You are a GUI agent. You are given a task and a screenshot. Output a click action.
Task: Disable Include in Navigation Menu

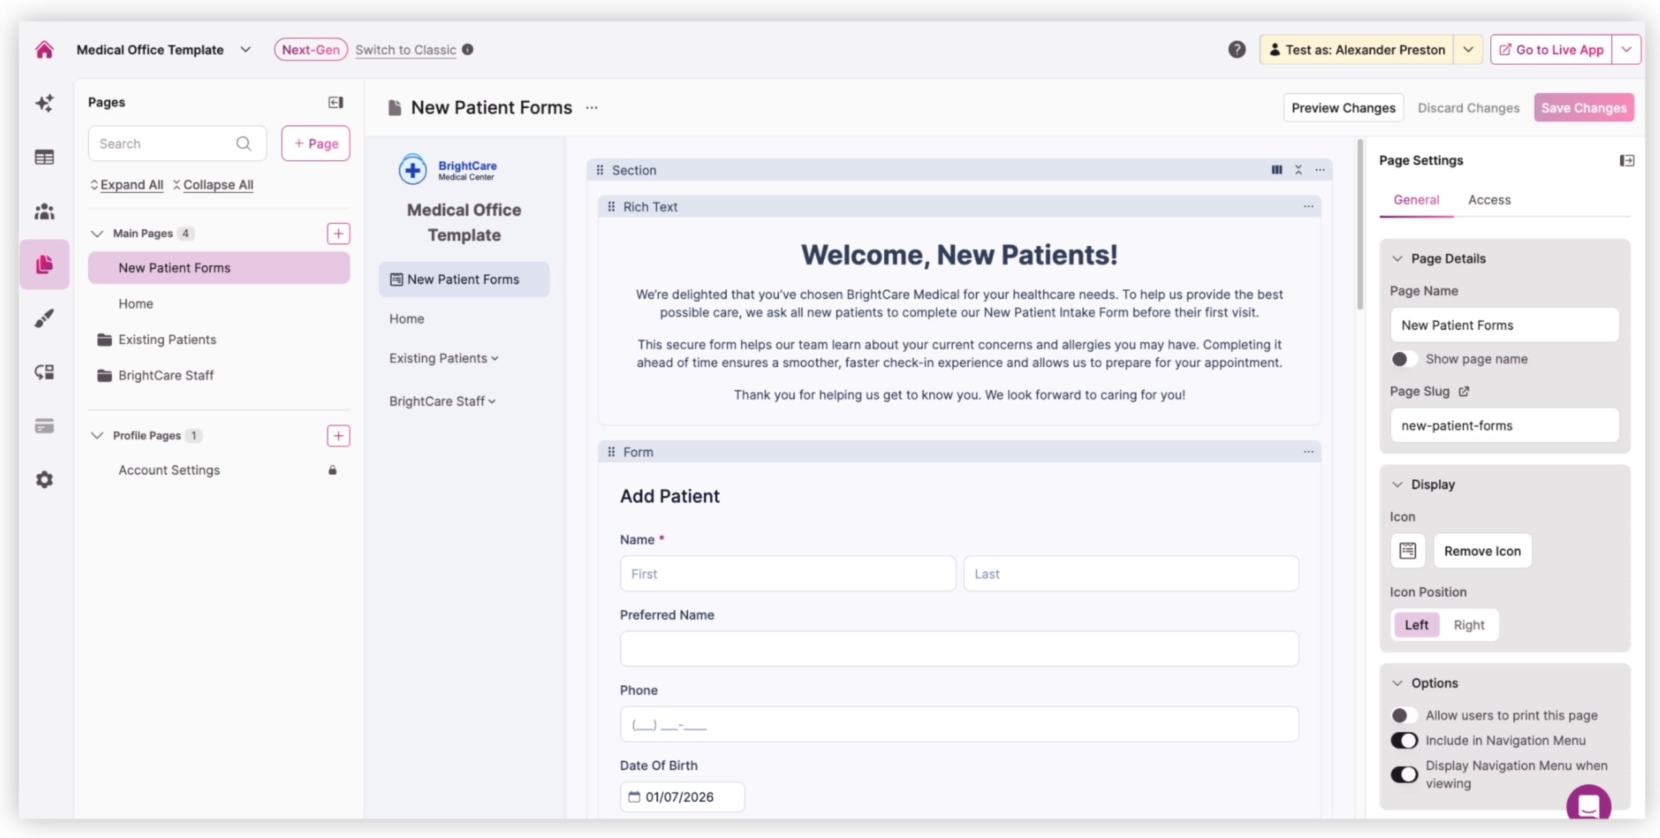(1403, 740)
